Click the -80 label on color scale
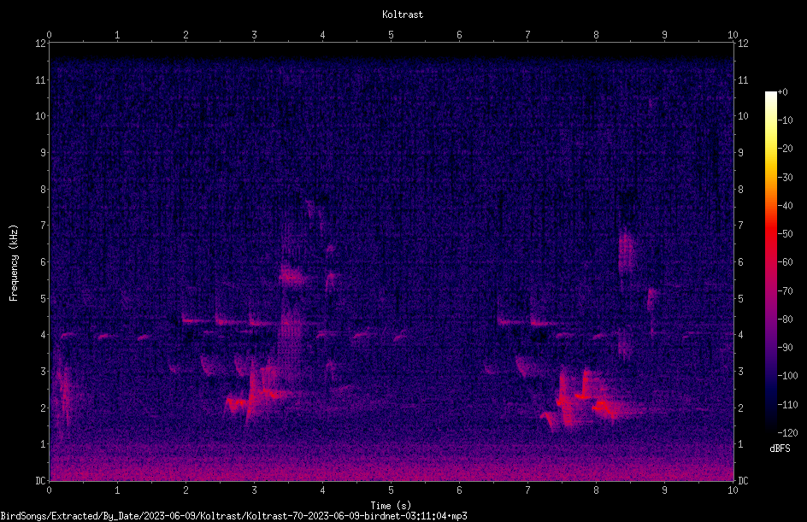 coord(785,320)
